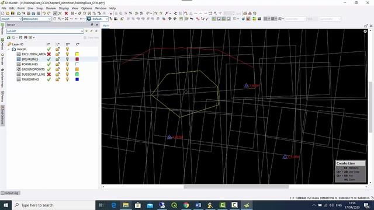374x210 pixels.
Task: Toggle the green check for FORMLINES
Action: tap(49, 64)
